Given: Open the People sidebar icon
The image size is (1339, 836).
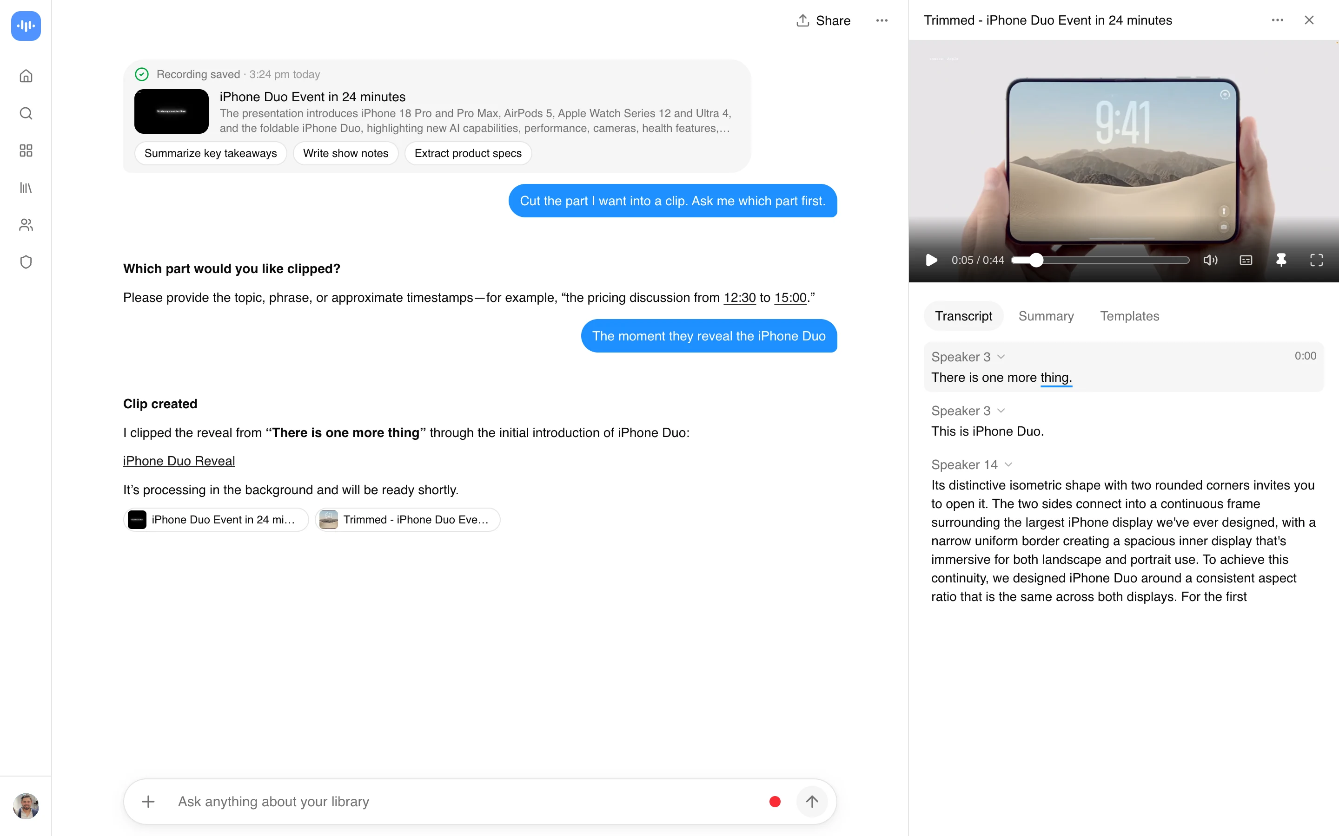Looking at the screenshot, I should tap(26, 225).
